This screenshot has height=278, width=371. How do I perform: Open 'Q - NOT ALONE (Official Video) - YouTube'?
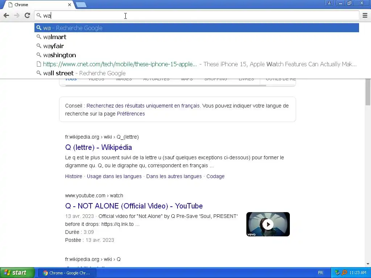click(134, 206)
